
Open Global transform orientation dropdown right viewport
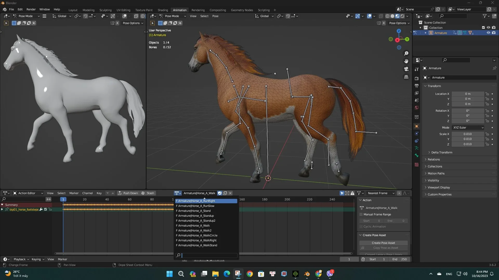pos(264,16)
